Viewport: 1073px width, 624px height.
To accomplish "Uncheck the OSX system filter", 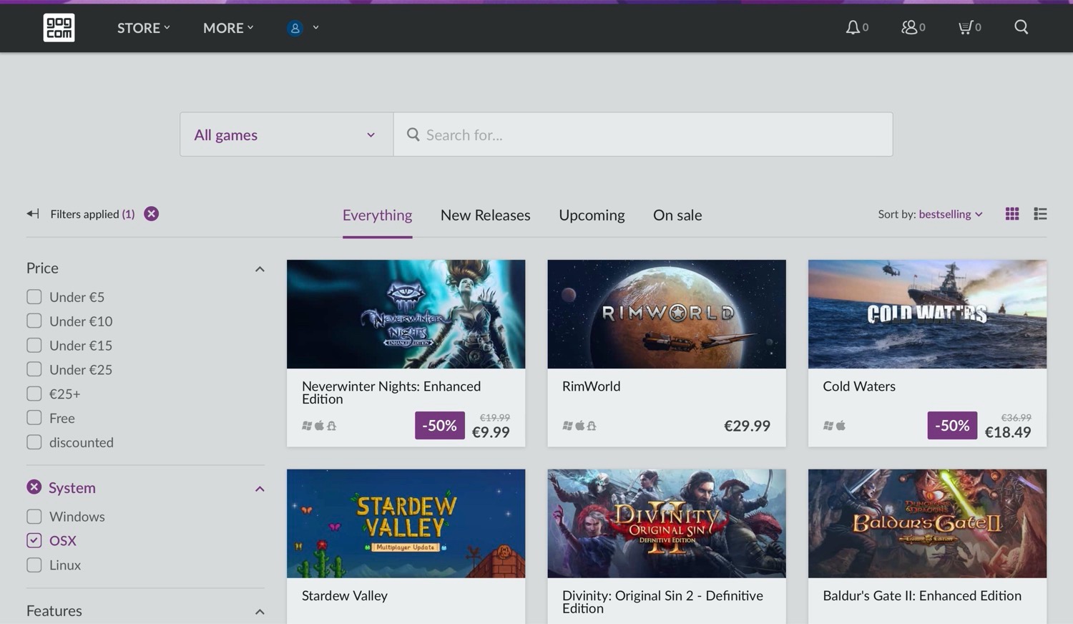I will [x=34, y=541].
